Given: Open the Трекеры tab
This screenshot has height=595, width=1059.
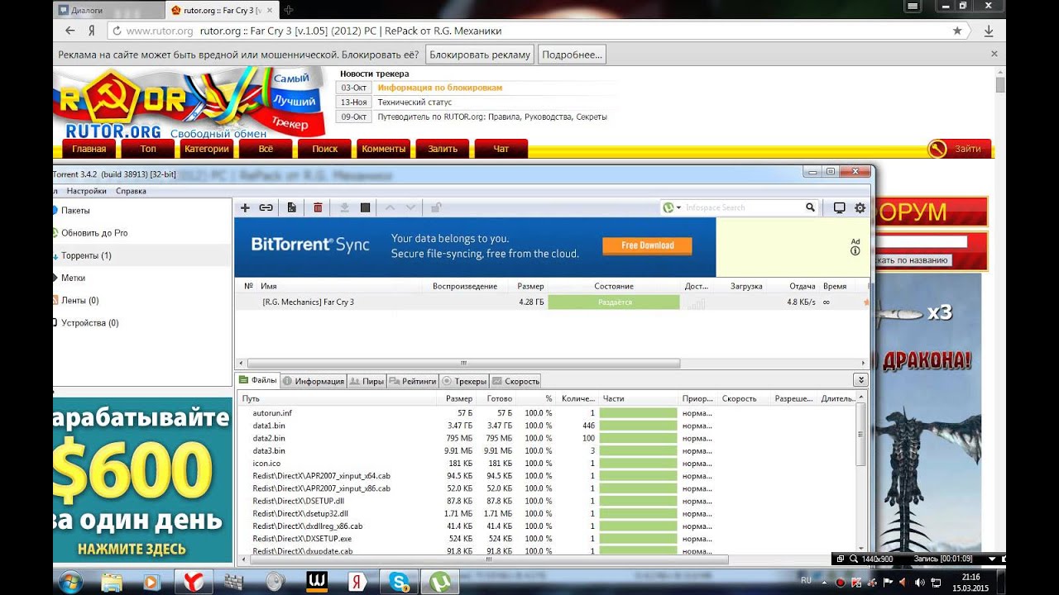Looking at the screenshot, I should tap(464, 381).
